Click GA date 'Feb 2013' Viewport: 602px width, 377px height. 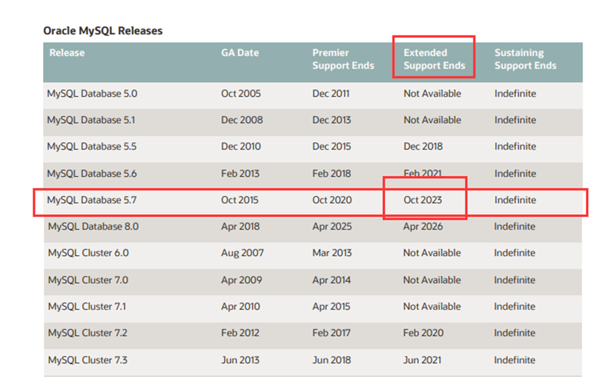[x=240, y=174]
